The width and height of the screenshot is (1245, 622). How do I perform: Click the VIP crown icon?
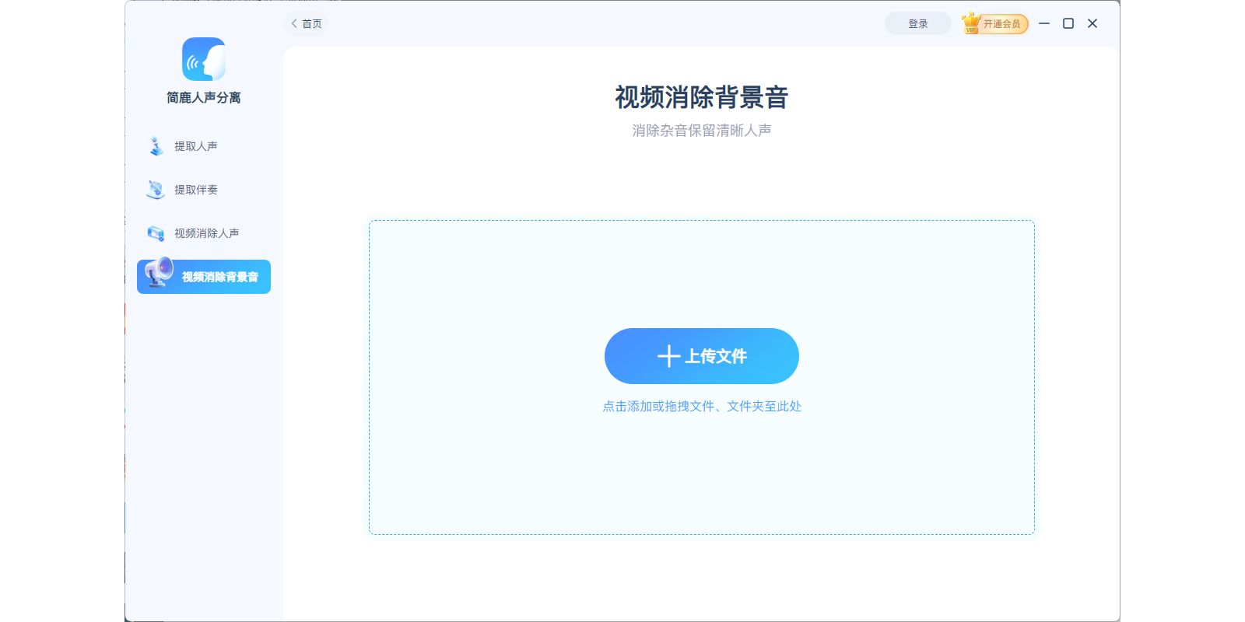971,23
